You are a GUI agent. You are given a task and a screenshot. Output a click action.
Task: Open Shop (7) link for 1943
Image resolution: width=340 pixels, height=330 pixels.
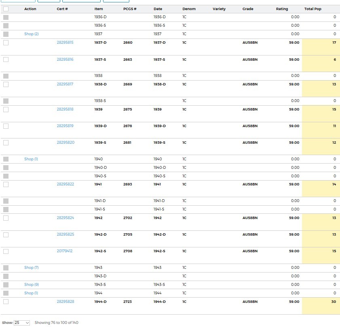(32, 268)
